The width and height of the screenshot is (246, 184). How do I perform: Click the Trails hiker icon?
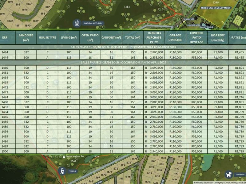click(x=62, y=171)
